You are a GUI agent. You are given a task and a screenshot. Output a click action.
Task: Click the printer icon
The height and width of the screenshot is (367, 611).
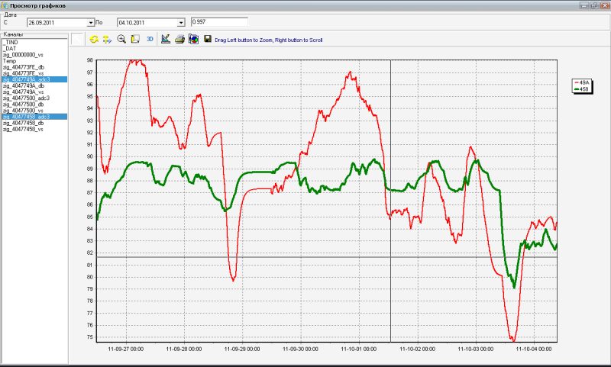[179, 40]
